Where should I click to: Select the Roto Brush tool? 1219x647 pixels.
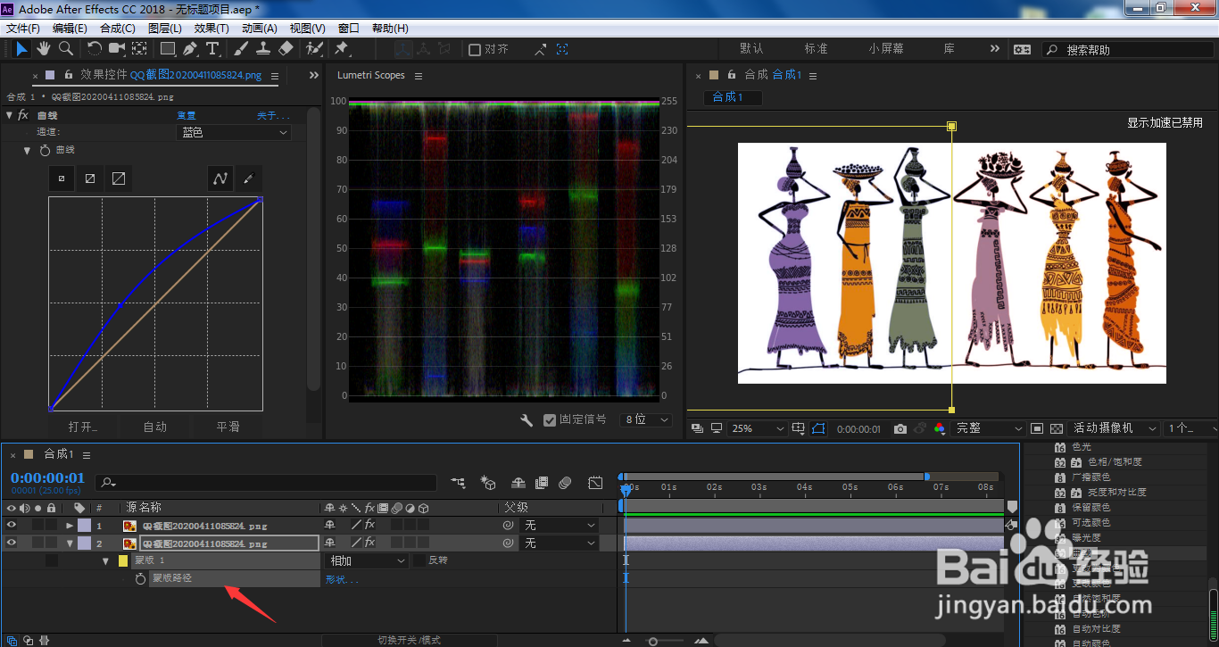[314, 48]
